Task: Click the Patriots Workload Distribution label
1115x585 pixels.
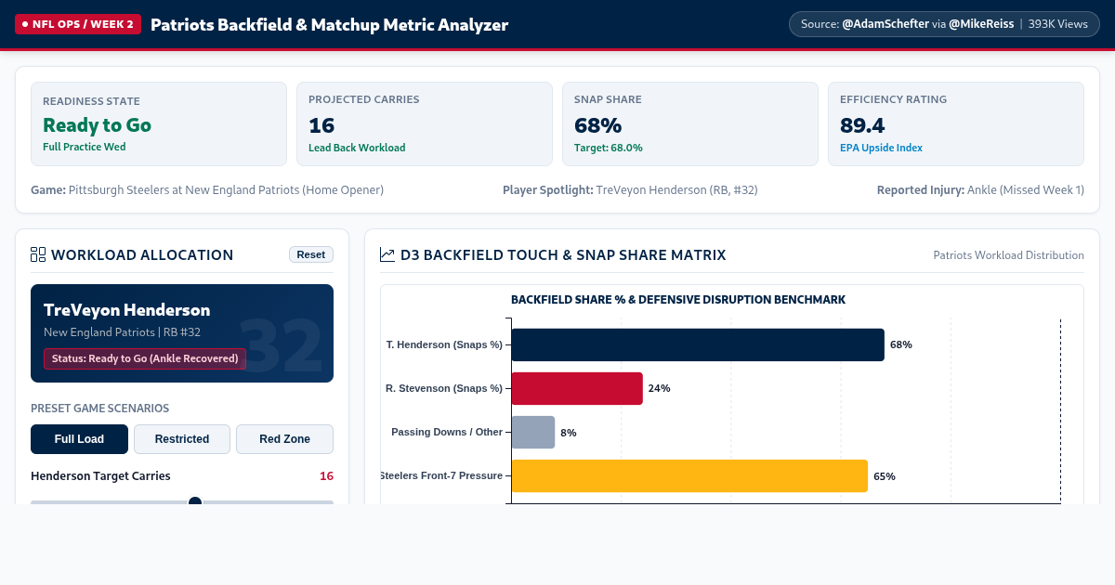Action: pos(1008,255)
